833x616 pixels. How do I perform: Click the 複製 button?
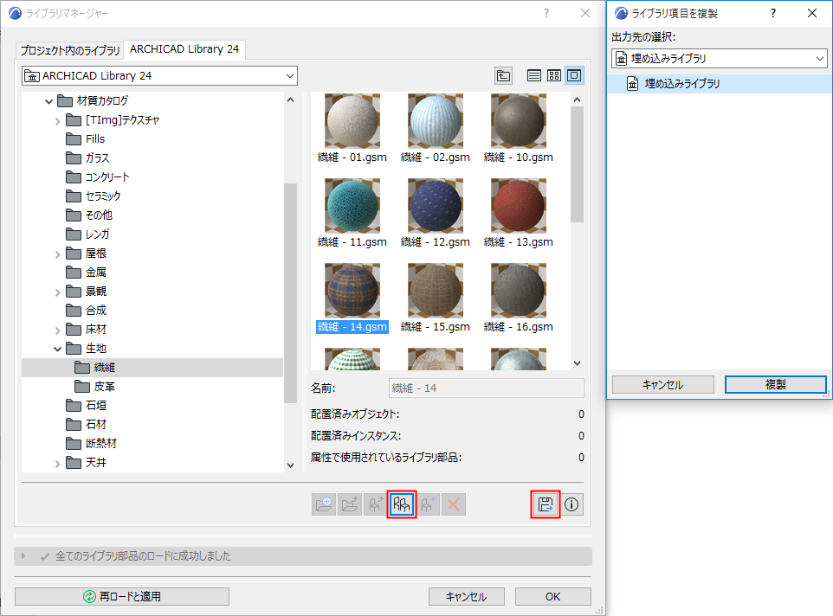pyautogui.click(x=776, y=385)
